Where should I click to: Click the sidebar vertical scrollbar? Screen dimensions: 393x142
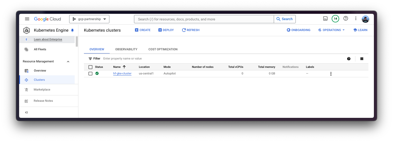[x=77, y=41]
